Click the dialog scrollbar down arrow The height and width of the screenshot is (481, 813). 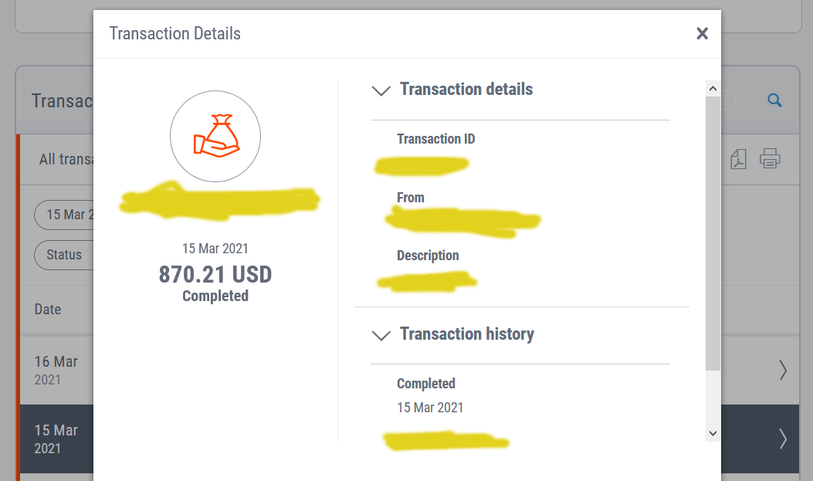coord(713,433)
